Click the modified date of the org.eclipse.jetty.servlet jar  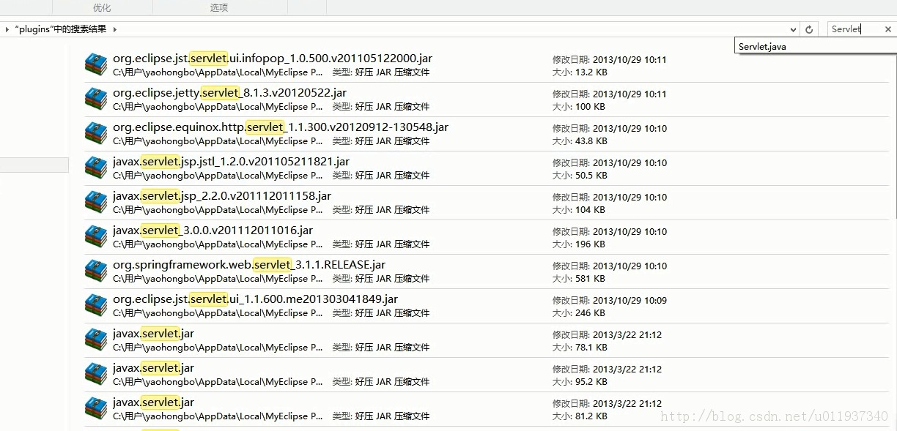[x=610, y=94]
